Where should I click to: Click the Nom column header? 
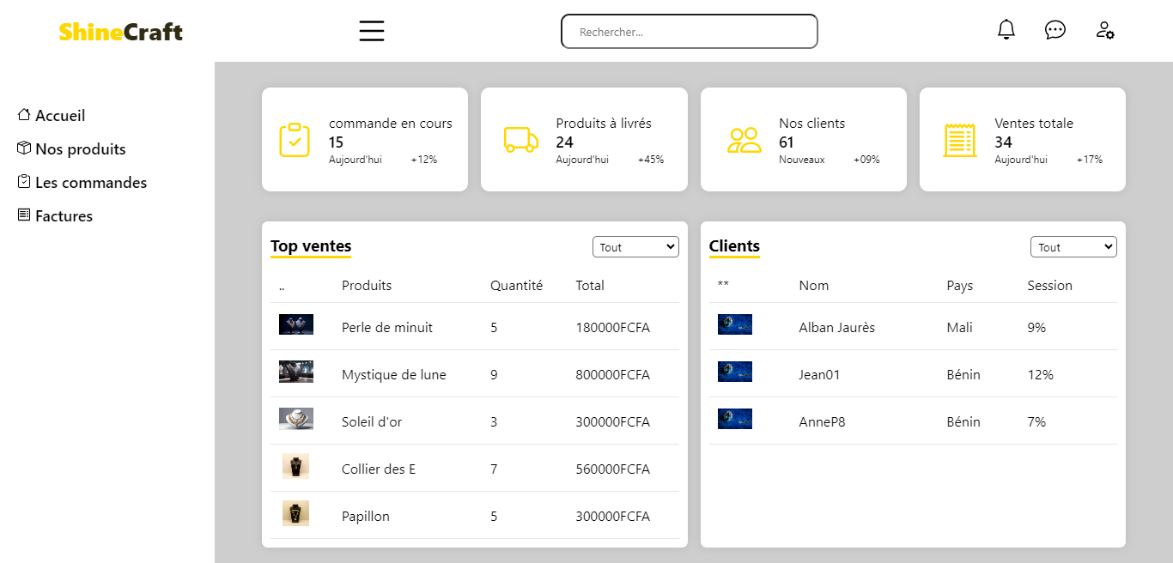[x=814, y=286]
